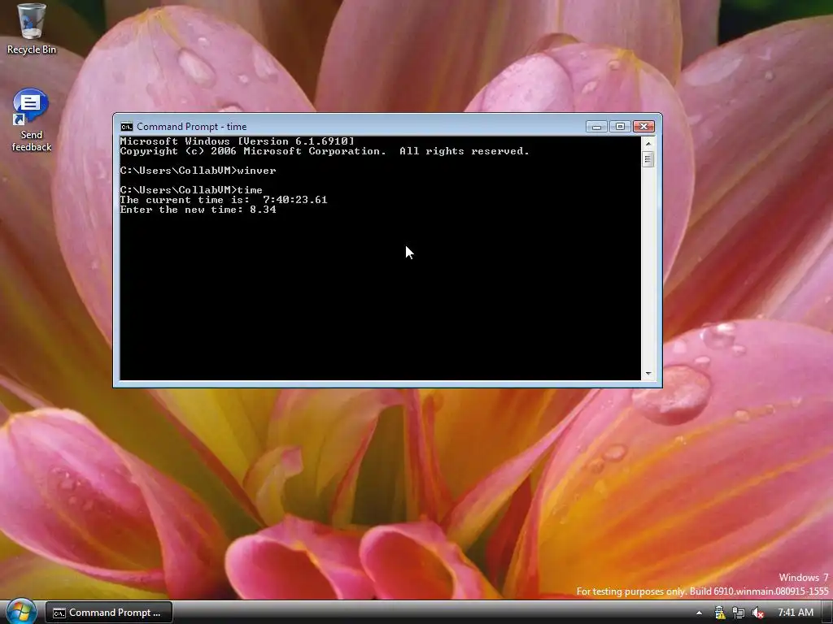
Task: Click the 'C:\Users\CollabVM>winver' line
Action: (x=198, y=171)
